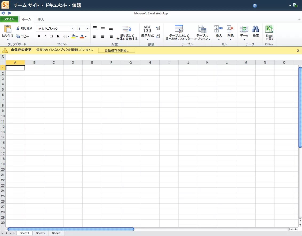The image size is (302, 236).
Task: Open the font size 11 dropdown
Action: point(87,29)
